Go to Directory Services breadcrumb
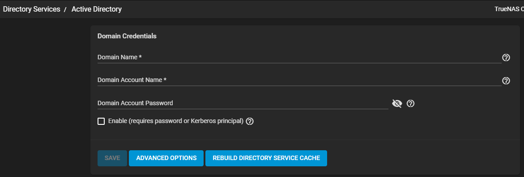 pos(32,9)
